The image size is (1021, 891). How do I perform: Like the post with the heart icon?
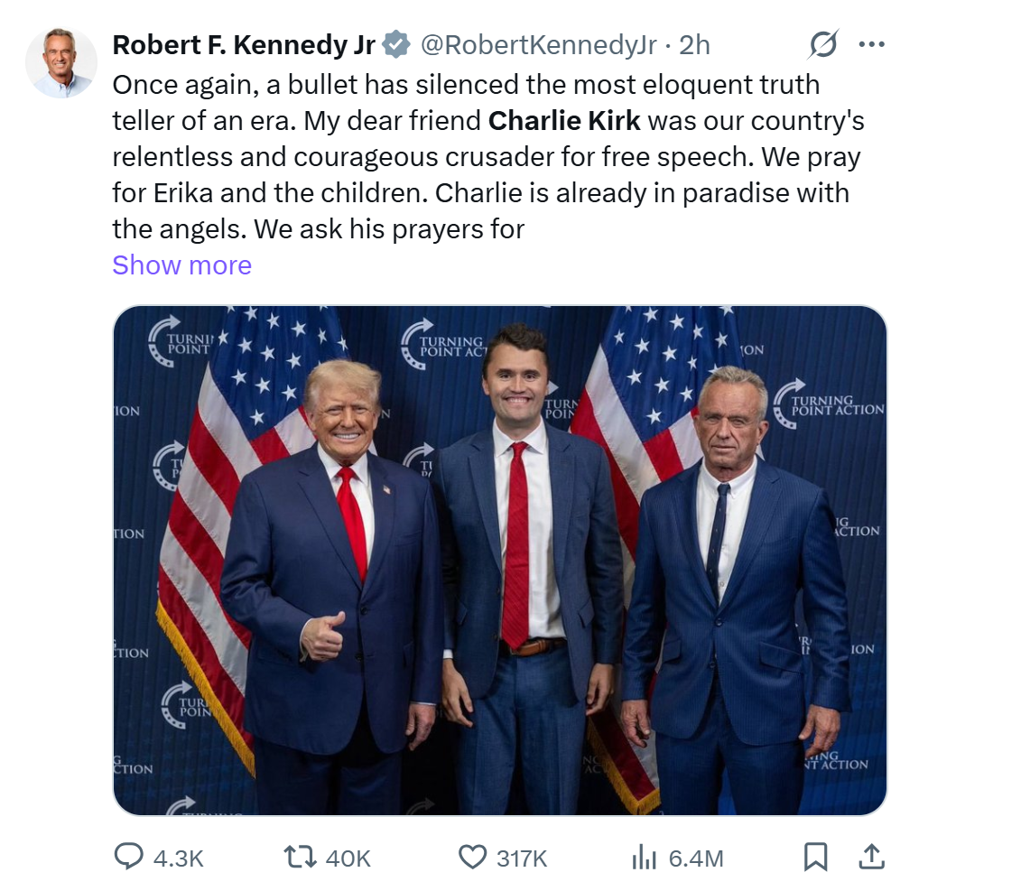pyautogui.click(x=473, y=857)
